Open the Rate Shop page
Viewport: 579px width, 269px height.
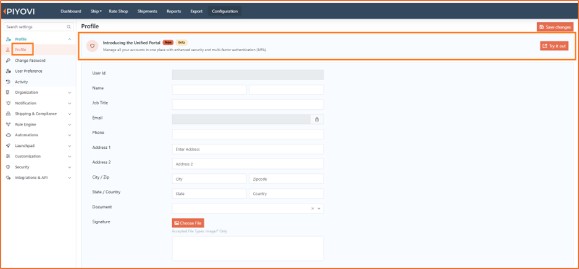119,12
